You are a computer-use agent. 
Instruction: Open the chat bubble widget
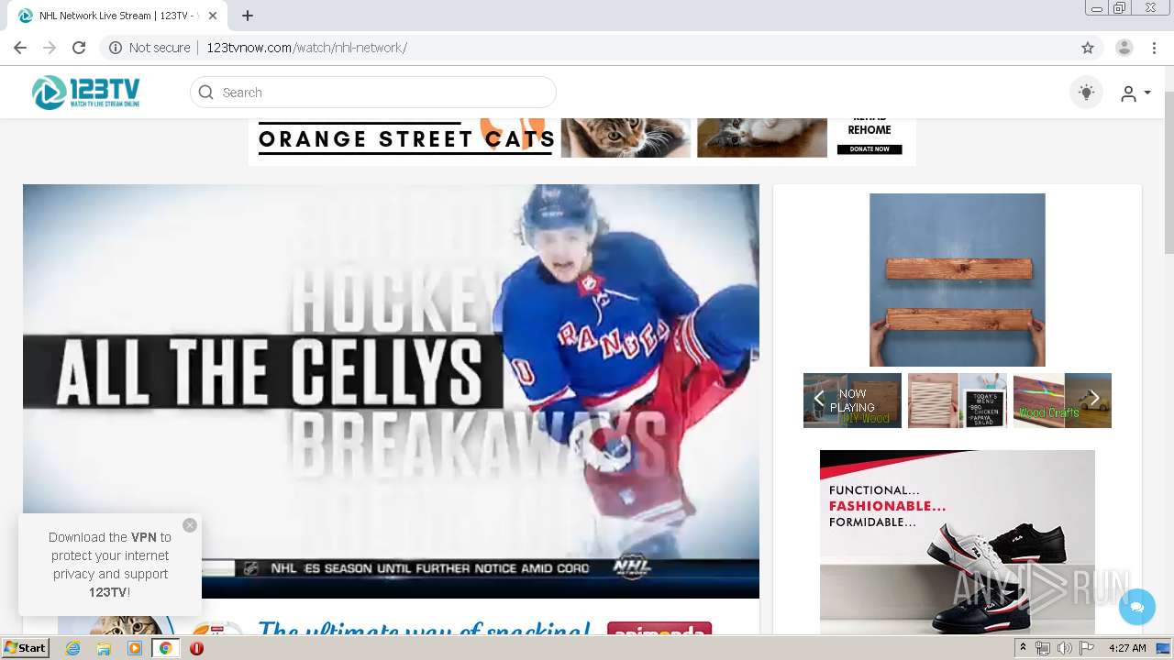tap(1137, 607)
